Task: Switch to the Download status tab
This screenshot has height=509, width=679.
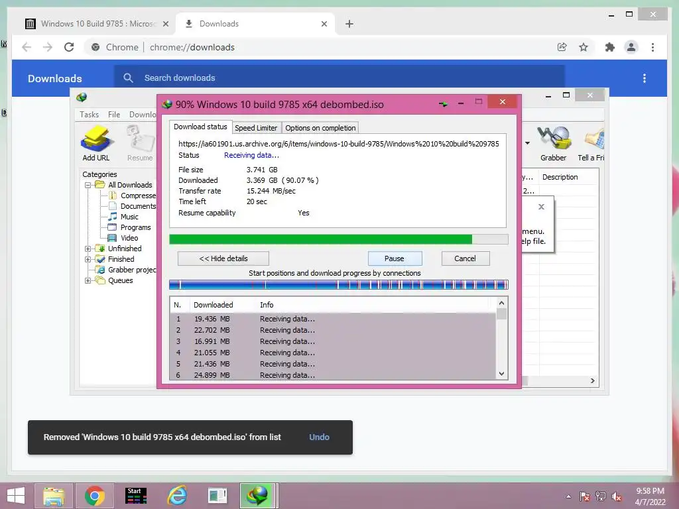Action: tap(200, 127)
